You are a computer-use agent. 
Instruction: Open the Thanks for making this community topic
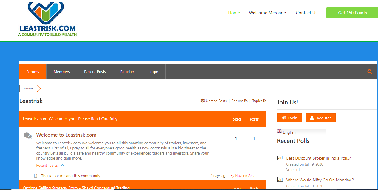click(x=71, y=176)
